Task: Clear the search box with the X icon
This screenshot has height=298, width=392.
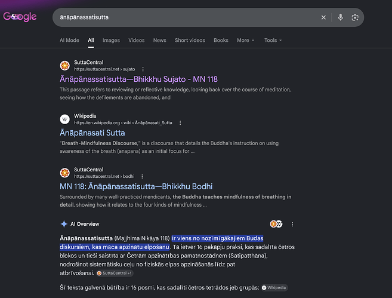Action: (x=323, y=17)
